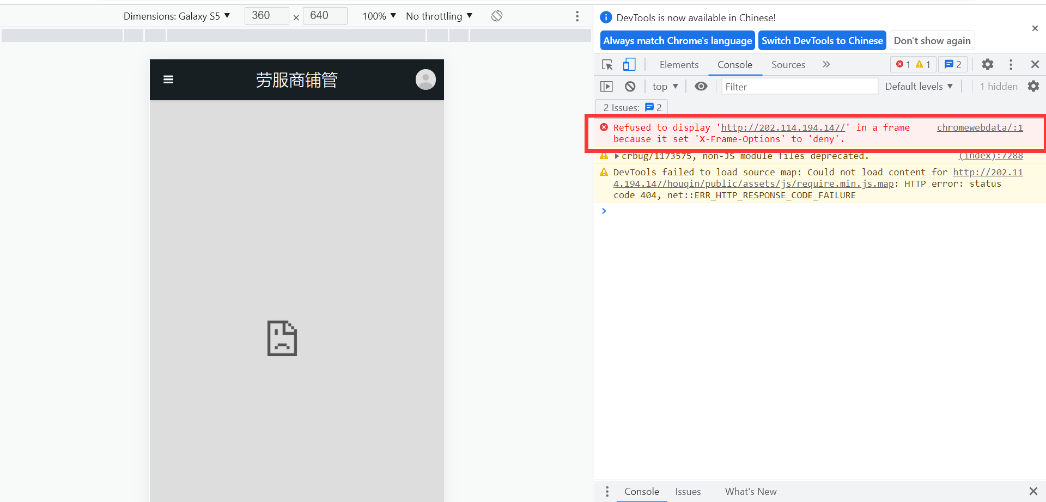The height and width of the screenshot is (502, 1046).
Task: Create a live expression using the eye icon
Action: tap(701, 86)
